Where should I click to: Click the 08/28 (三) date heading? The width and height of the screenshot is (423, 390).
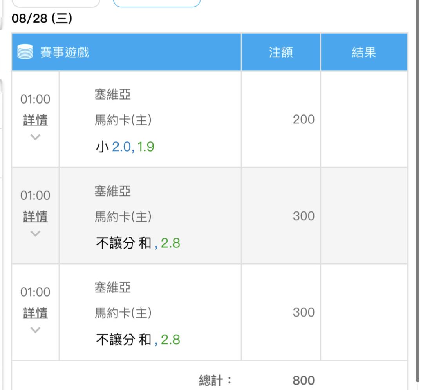coord(42,19)
